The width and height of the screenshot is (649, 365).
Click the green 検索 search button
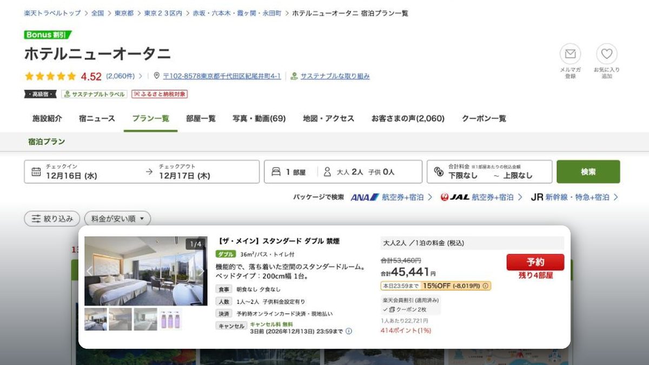(588, 171)
